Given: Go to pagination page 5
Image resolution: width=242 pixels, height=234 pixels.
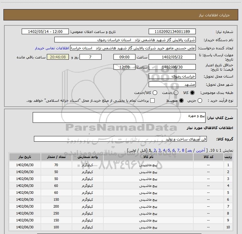Looking at the screenshot, I should [x=169, y=150].
